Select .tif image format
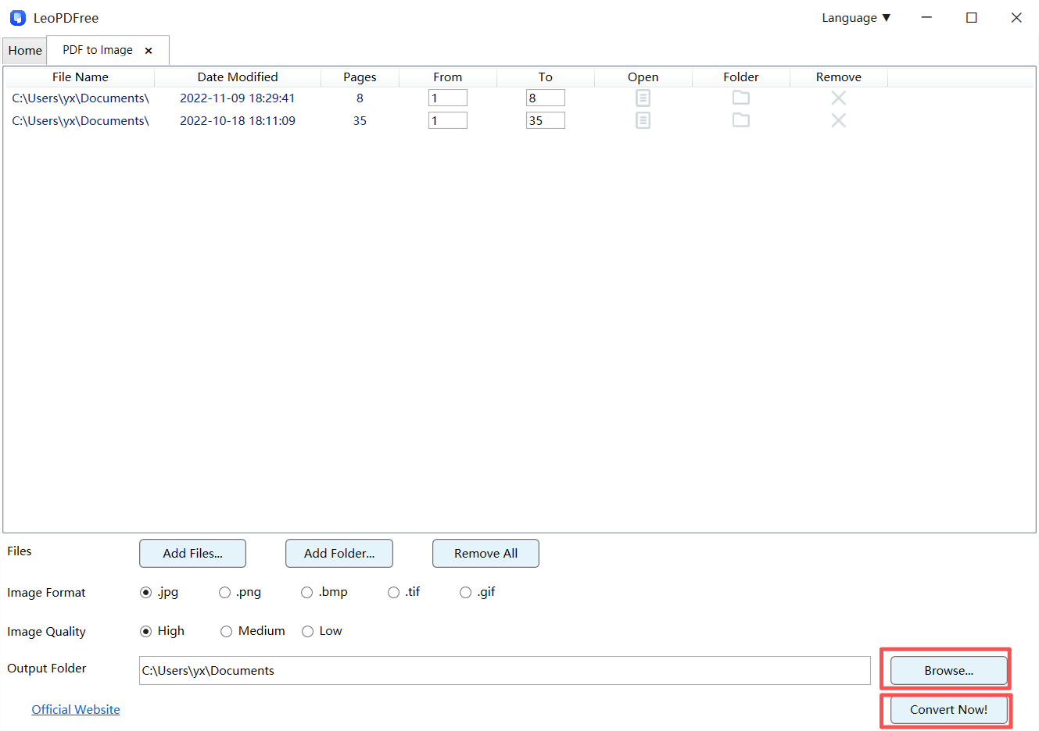1039x731 pixels. 394,593
